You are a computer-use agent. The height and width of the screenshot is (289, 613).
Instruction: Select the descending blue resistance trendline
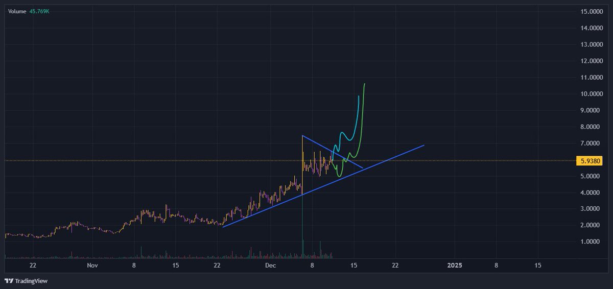click(x=332, y=151)
